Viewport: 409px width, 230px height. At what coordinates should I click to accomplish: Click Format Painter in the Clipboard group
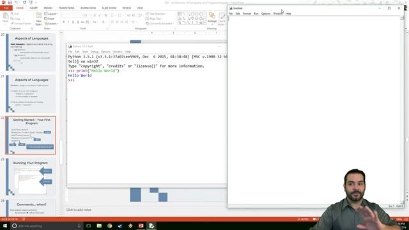click(x=21, y=24)
